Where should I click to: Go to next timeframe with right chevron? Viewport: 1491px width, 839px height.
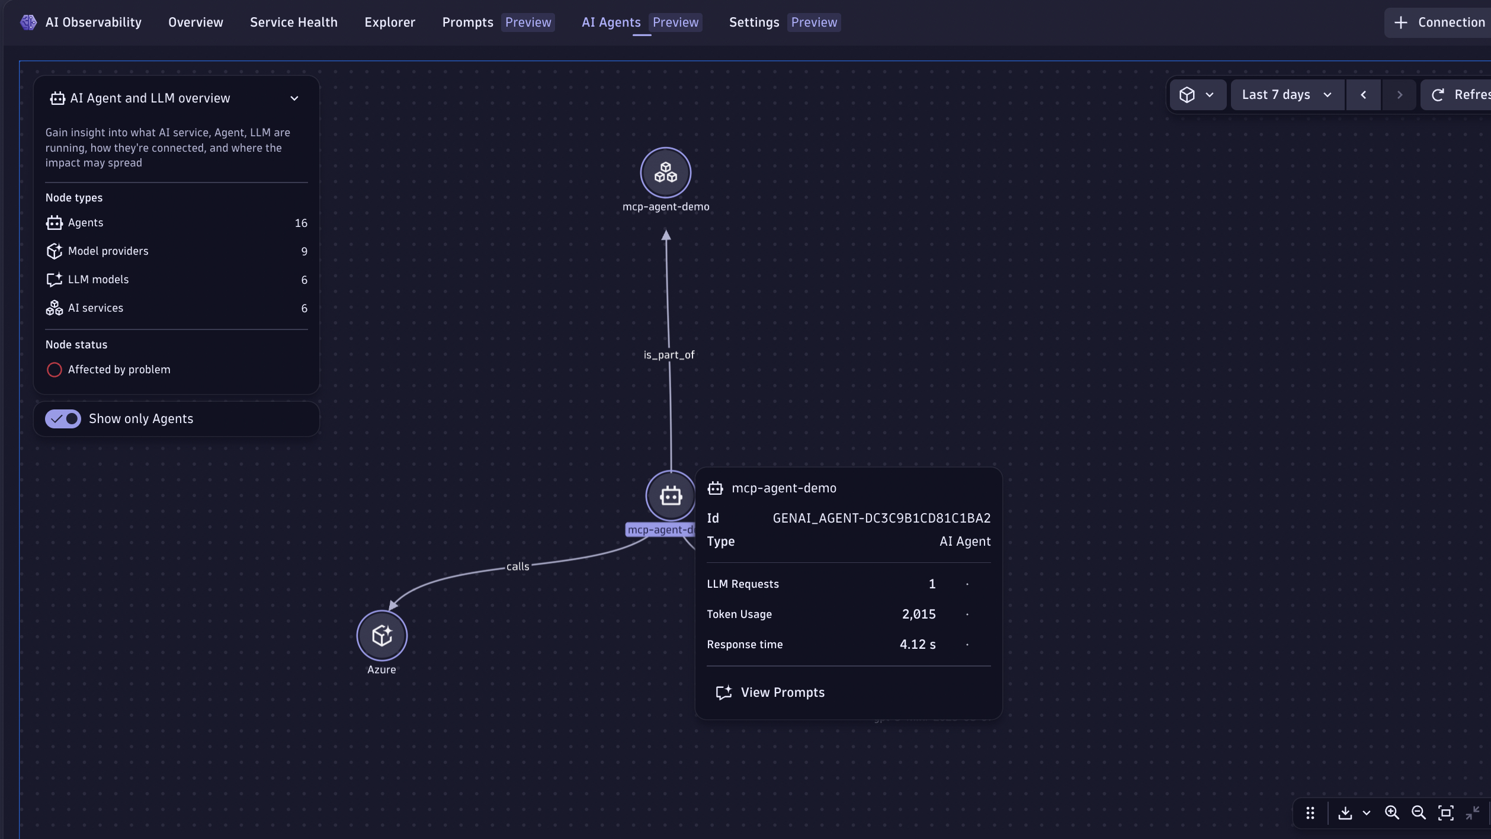(x=1399, y=95)
